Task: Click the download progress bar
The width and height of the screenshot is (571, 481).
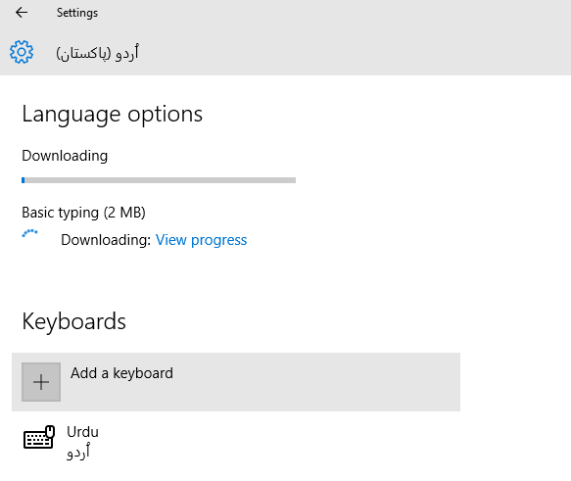Action: pyautogui.click(x=159, y=180)
